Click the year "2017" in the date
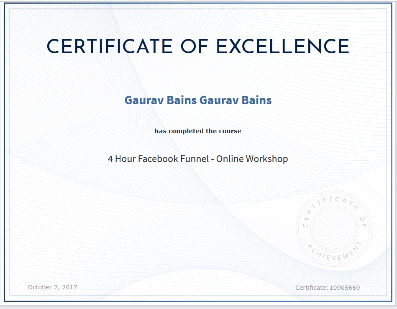 click(69, 287)
